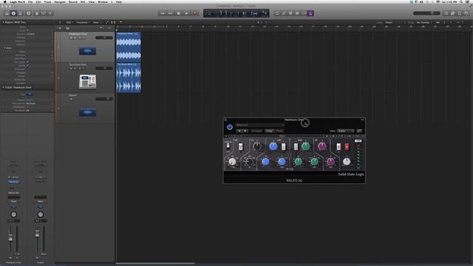Open the Toolbar button in the control bar

[x=20, y=13]
